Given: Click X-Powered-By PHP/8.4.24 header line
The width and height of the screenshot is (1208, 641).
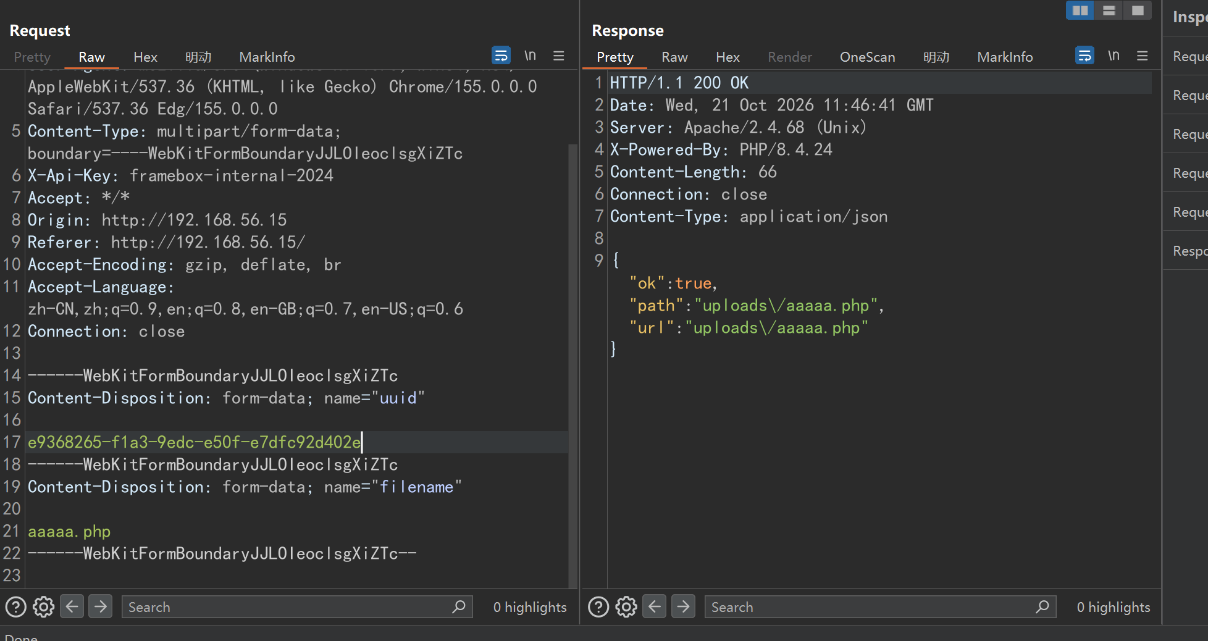Looking at the screenshot, I should click(x=721, y=149).
